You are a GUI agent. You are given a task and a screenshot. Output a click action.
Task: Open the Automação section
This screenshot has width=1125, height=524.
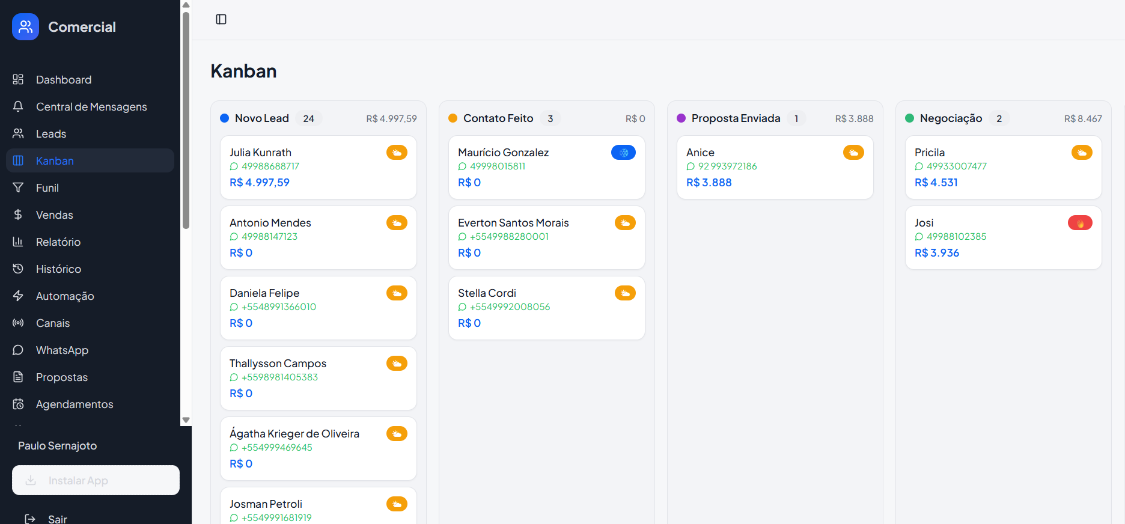[x=90, y=296]
